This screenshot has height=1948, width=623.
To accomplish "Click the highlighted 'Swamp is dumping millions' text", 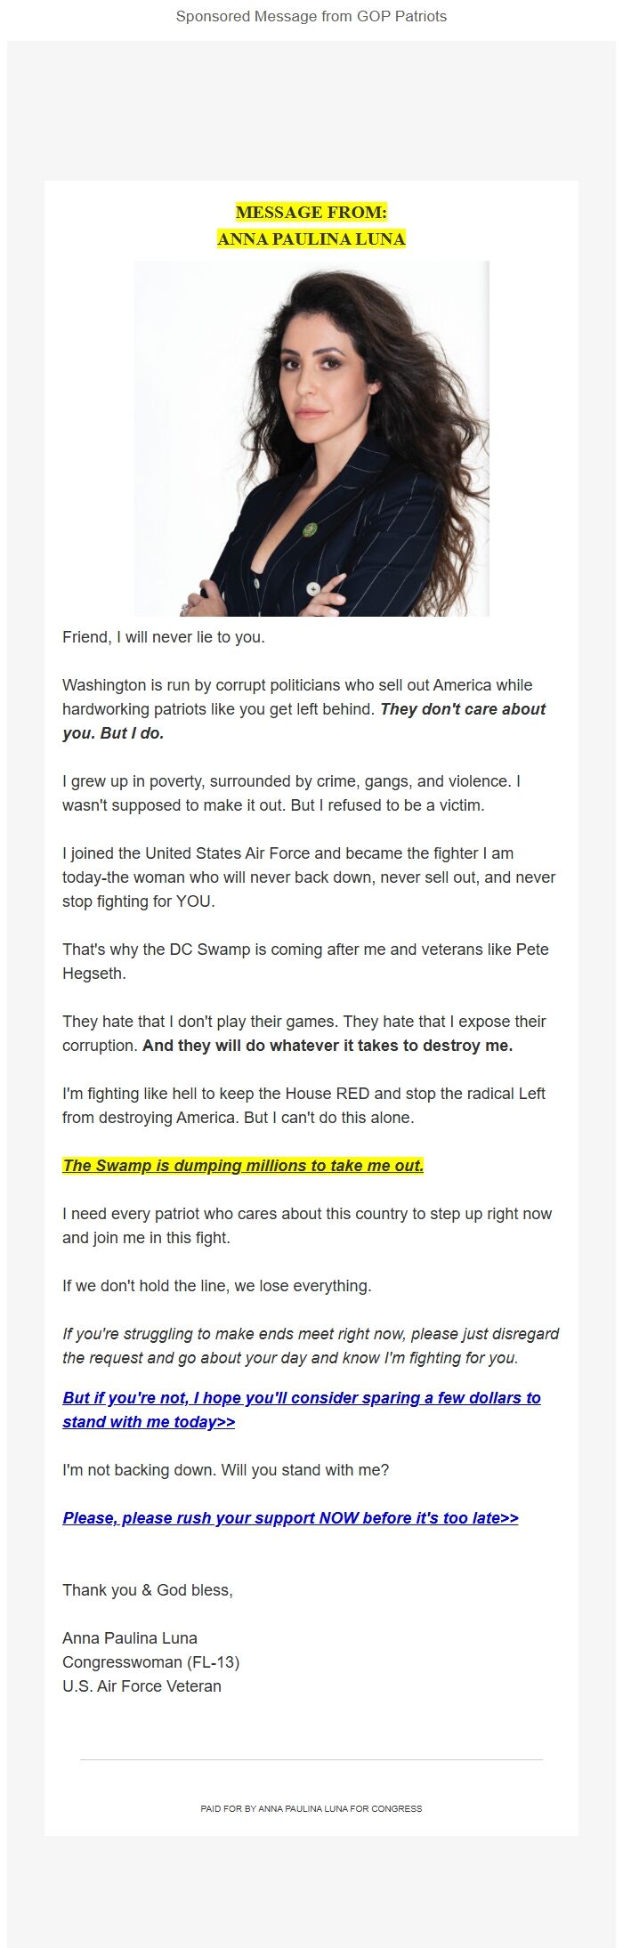I will click(243, 1165).
